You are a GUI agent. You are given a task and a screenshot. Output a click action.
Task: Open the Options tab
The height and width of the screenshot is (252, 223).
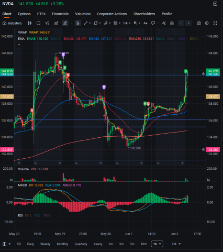point(24,14)
